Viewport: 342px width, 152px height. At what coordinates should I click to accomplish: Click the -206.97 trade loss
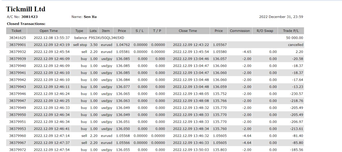(297, 122)
